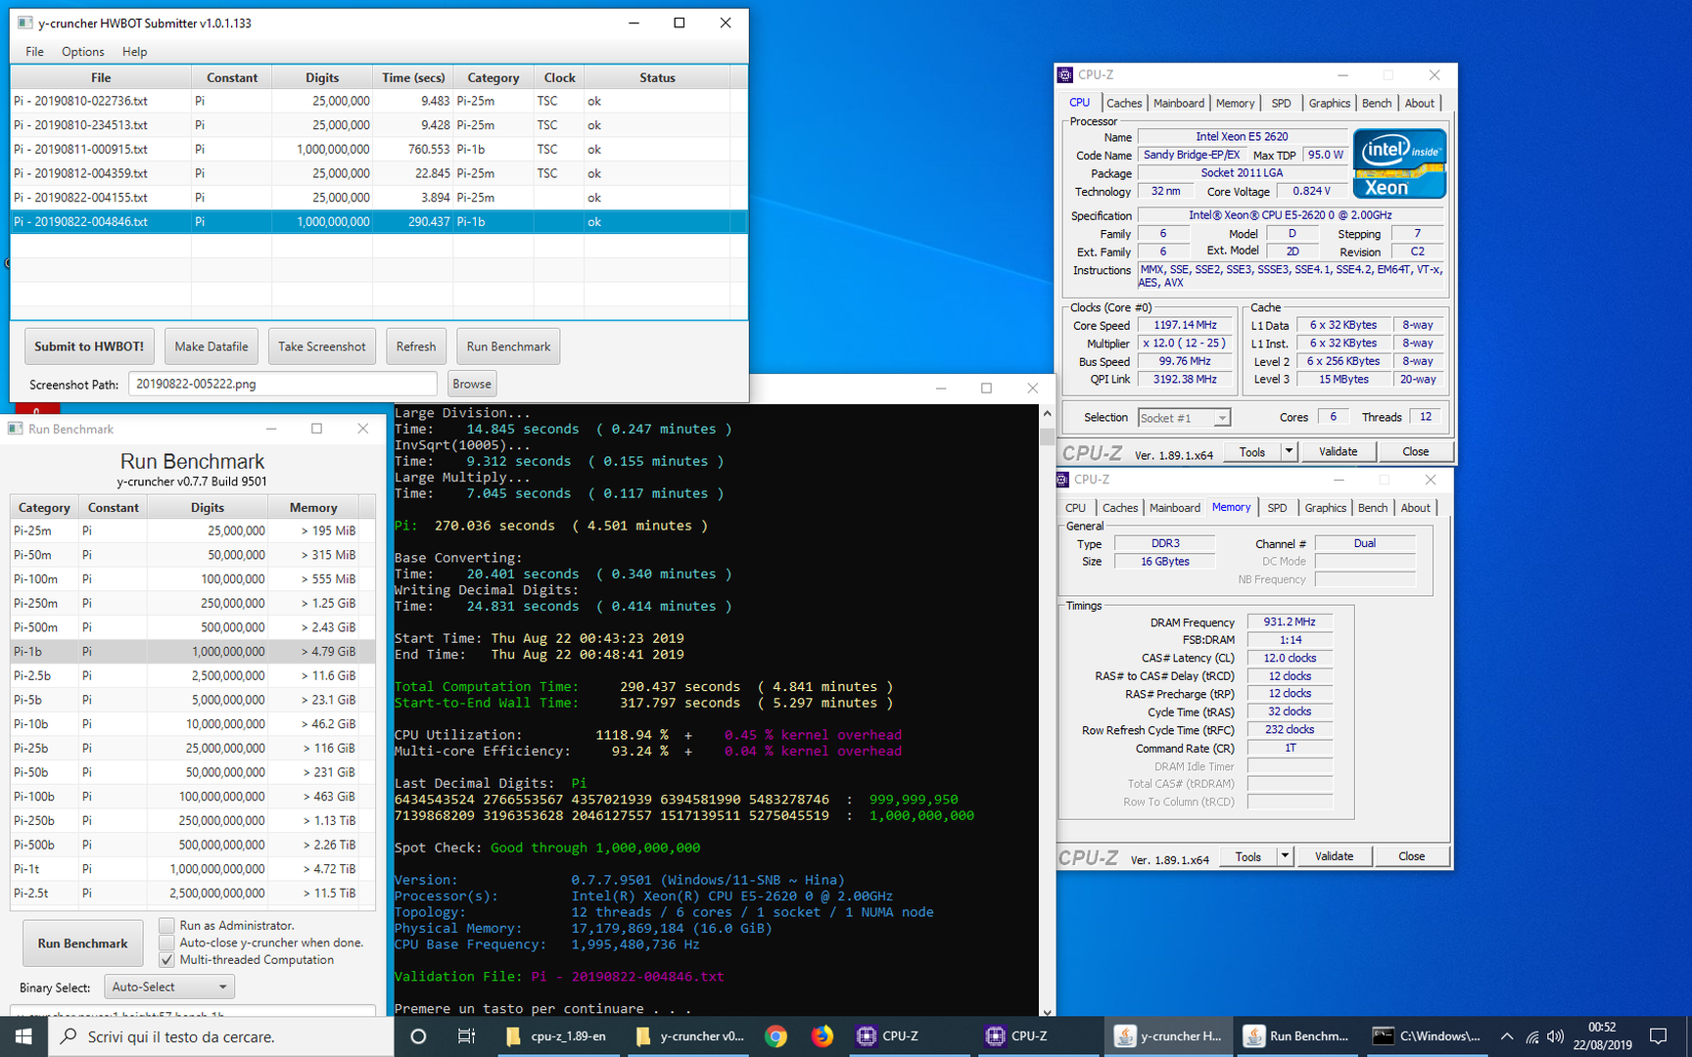Click Tools button in top CPU-Z window
Viewport: 1692px width, 1057px height.
(1252, 451)
